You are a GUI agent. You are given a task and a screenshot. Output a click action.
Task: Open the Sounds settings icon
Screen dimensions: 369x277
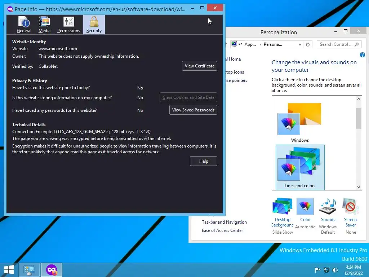point(328,206)
